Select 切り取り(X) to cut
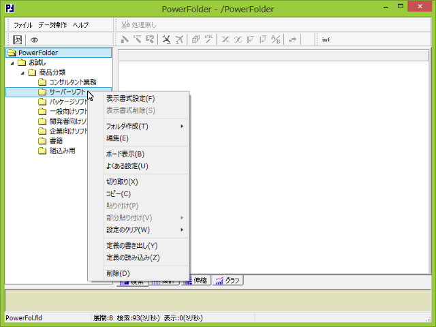This screenshot has width=436, height=327. click(146, 182)
